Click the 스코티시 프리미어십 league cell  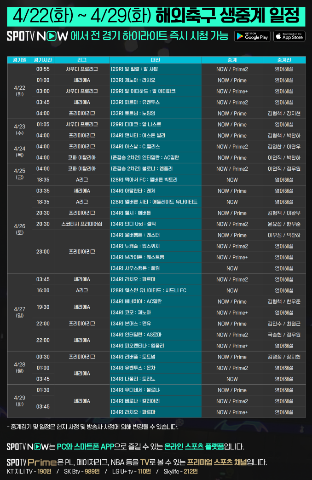(81, 224)
